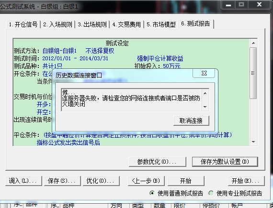Select the 3.出场规则 tab

point(92,24)
